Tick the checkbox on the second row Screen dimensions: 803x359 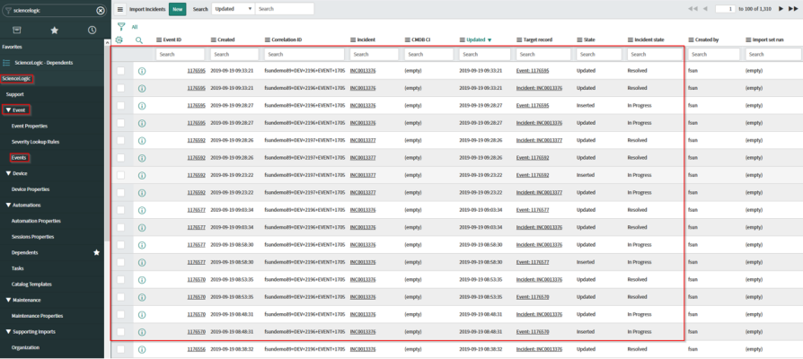[120, 88]
